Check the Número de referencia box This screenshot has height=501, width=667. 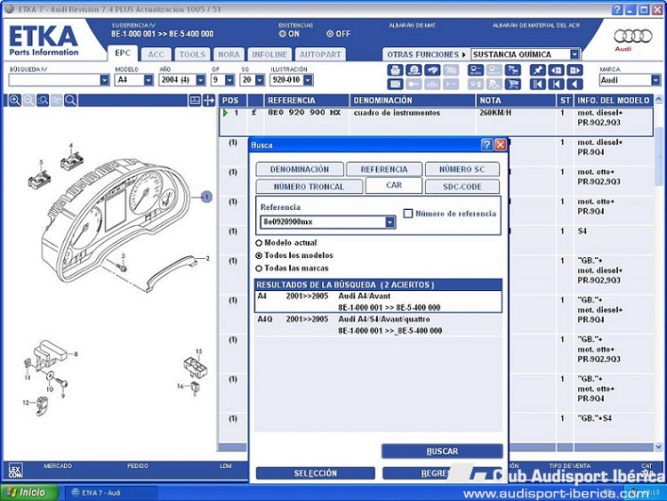point(408,214)
